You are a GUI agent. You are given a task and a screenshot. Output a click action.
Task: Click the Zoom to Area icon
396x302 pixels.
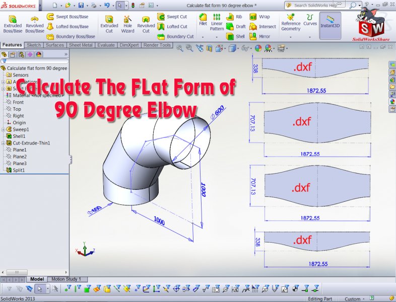[x=189, y=48]
